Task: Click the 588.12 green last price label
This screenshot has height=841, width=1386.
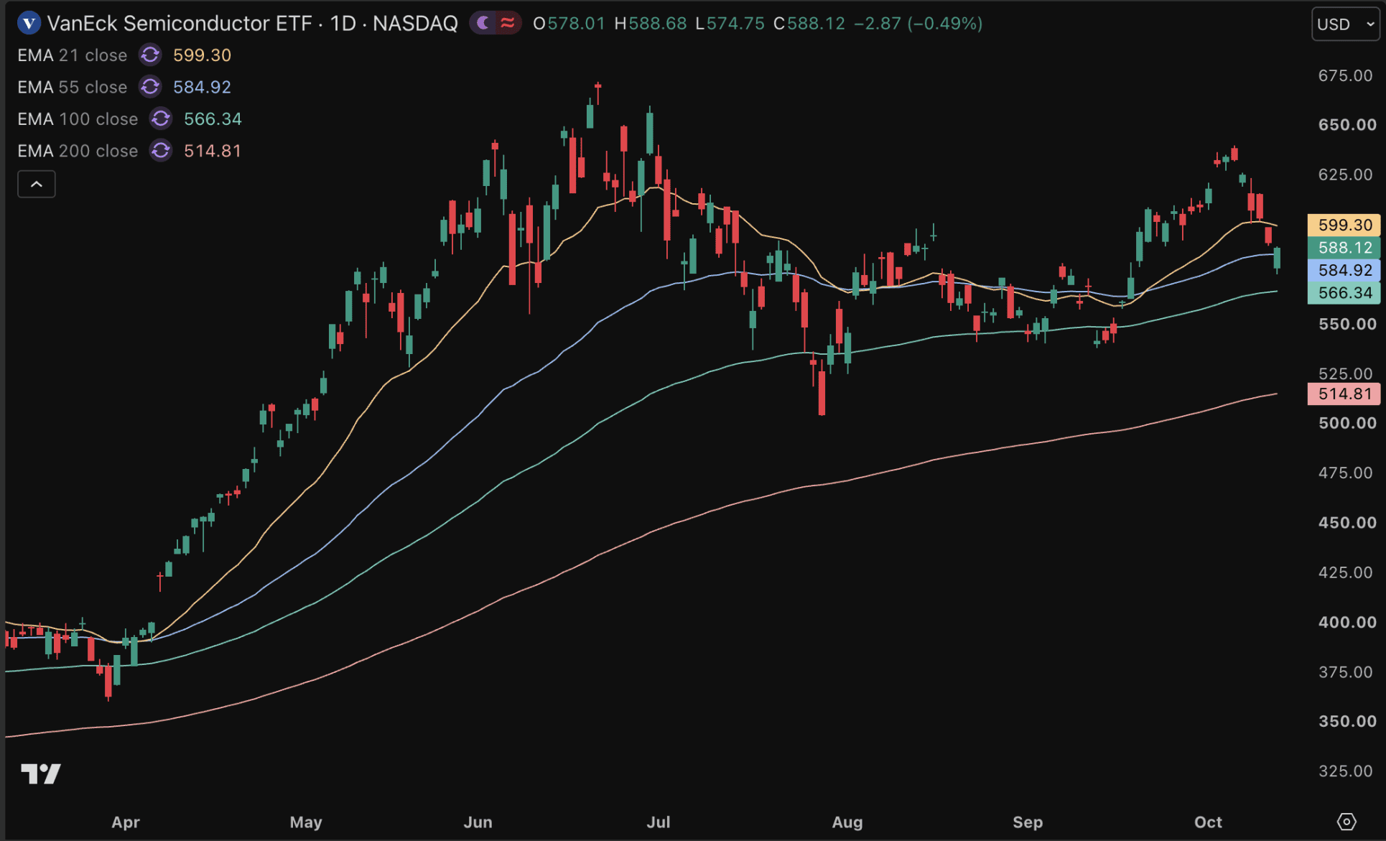Action: point(1344,248)
